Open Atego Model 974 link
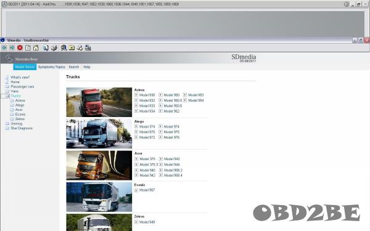370x231 pixels. click(x=171, y=126)
